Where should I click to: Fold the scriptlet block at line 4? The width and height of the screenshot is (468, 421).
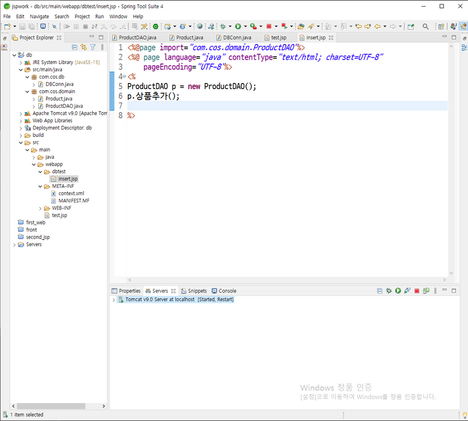pyautogui.click(x=124, y=77)
